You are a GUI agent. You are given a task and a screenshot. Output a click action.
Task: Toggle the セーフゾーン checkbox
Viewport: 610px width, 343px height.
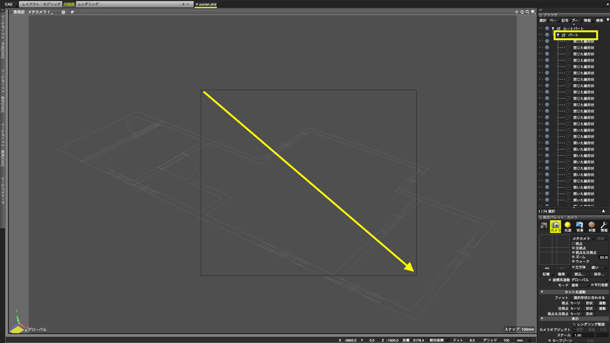(x=550, y=341)
